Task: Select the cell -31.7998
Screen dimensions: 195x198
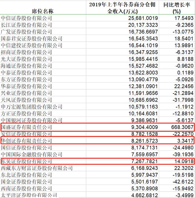Action: (183, 100)
